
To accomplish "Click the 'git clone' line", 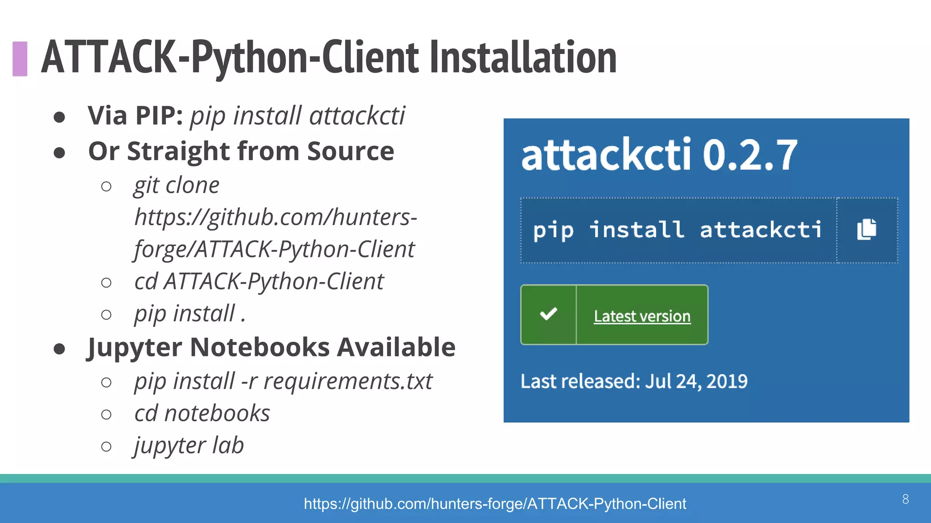I will (177, 186).
